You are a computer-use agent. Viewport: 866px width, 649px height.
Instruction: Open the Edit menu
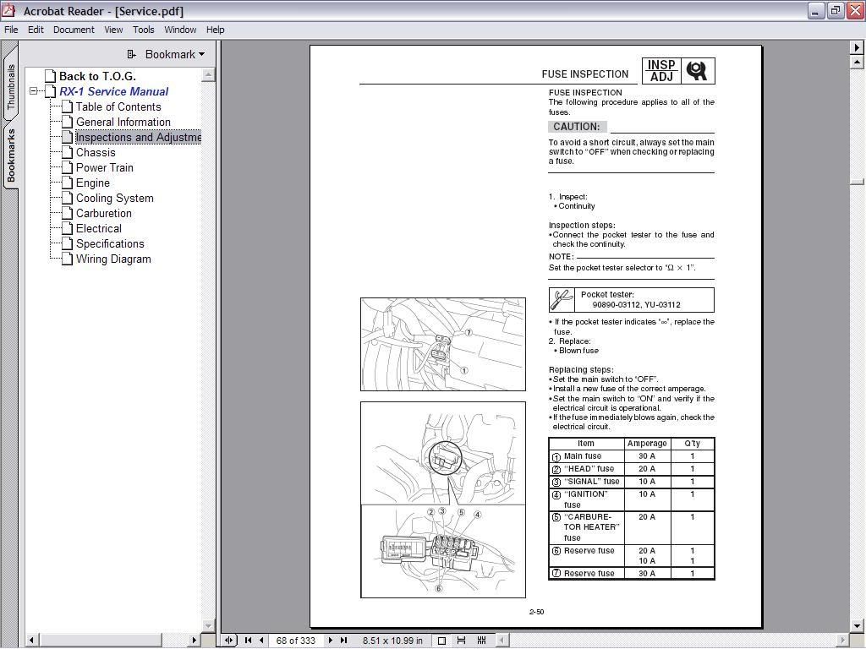pyautogui.click(x=36, y=30)
